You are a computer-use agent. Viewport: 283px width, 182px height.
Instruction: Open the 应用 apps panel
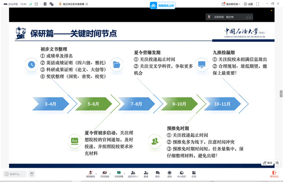194,174
